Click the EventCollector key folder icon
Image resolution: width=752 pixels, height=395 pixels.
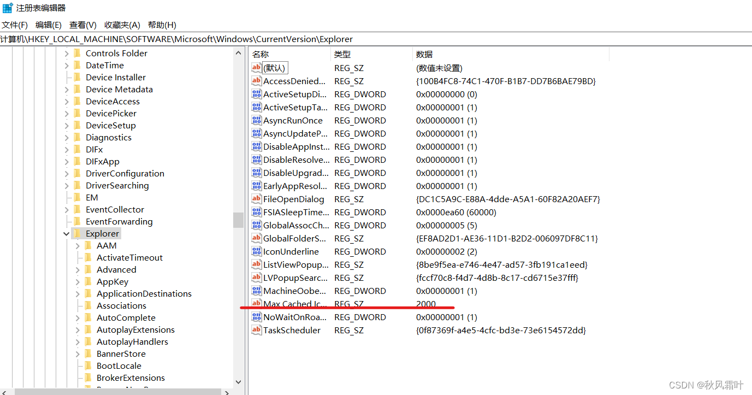click(77, 209)
